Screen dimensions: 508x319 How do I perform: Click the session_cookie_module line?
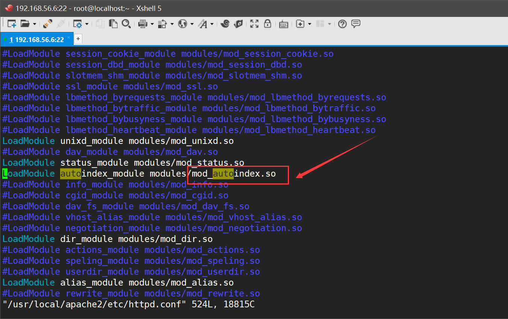coord(168,54)
